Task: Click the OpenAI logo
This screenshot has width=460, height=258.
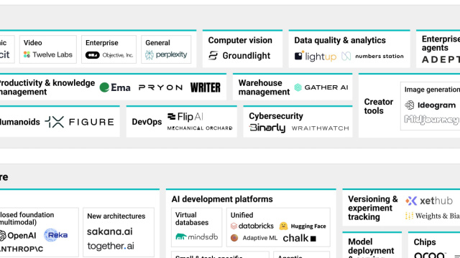Action: tap(18, 236)
